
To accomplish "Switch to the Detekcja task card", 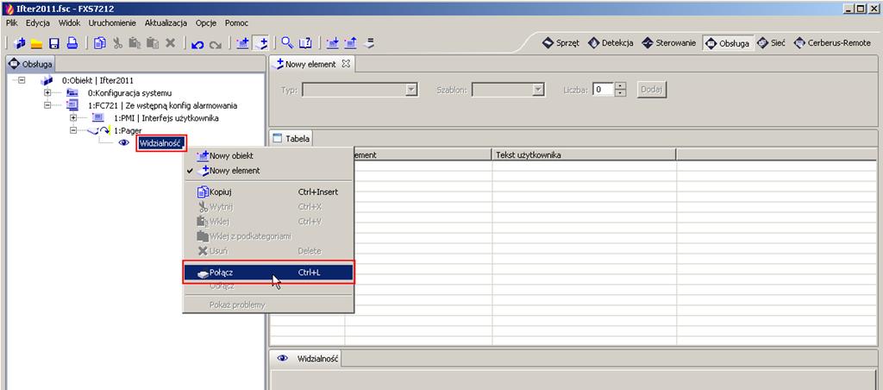I will click(611, 43).
